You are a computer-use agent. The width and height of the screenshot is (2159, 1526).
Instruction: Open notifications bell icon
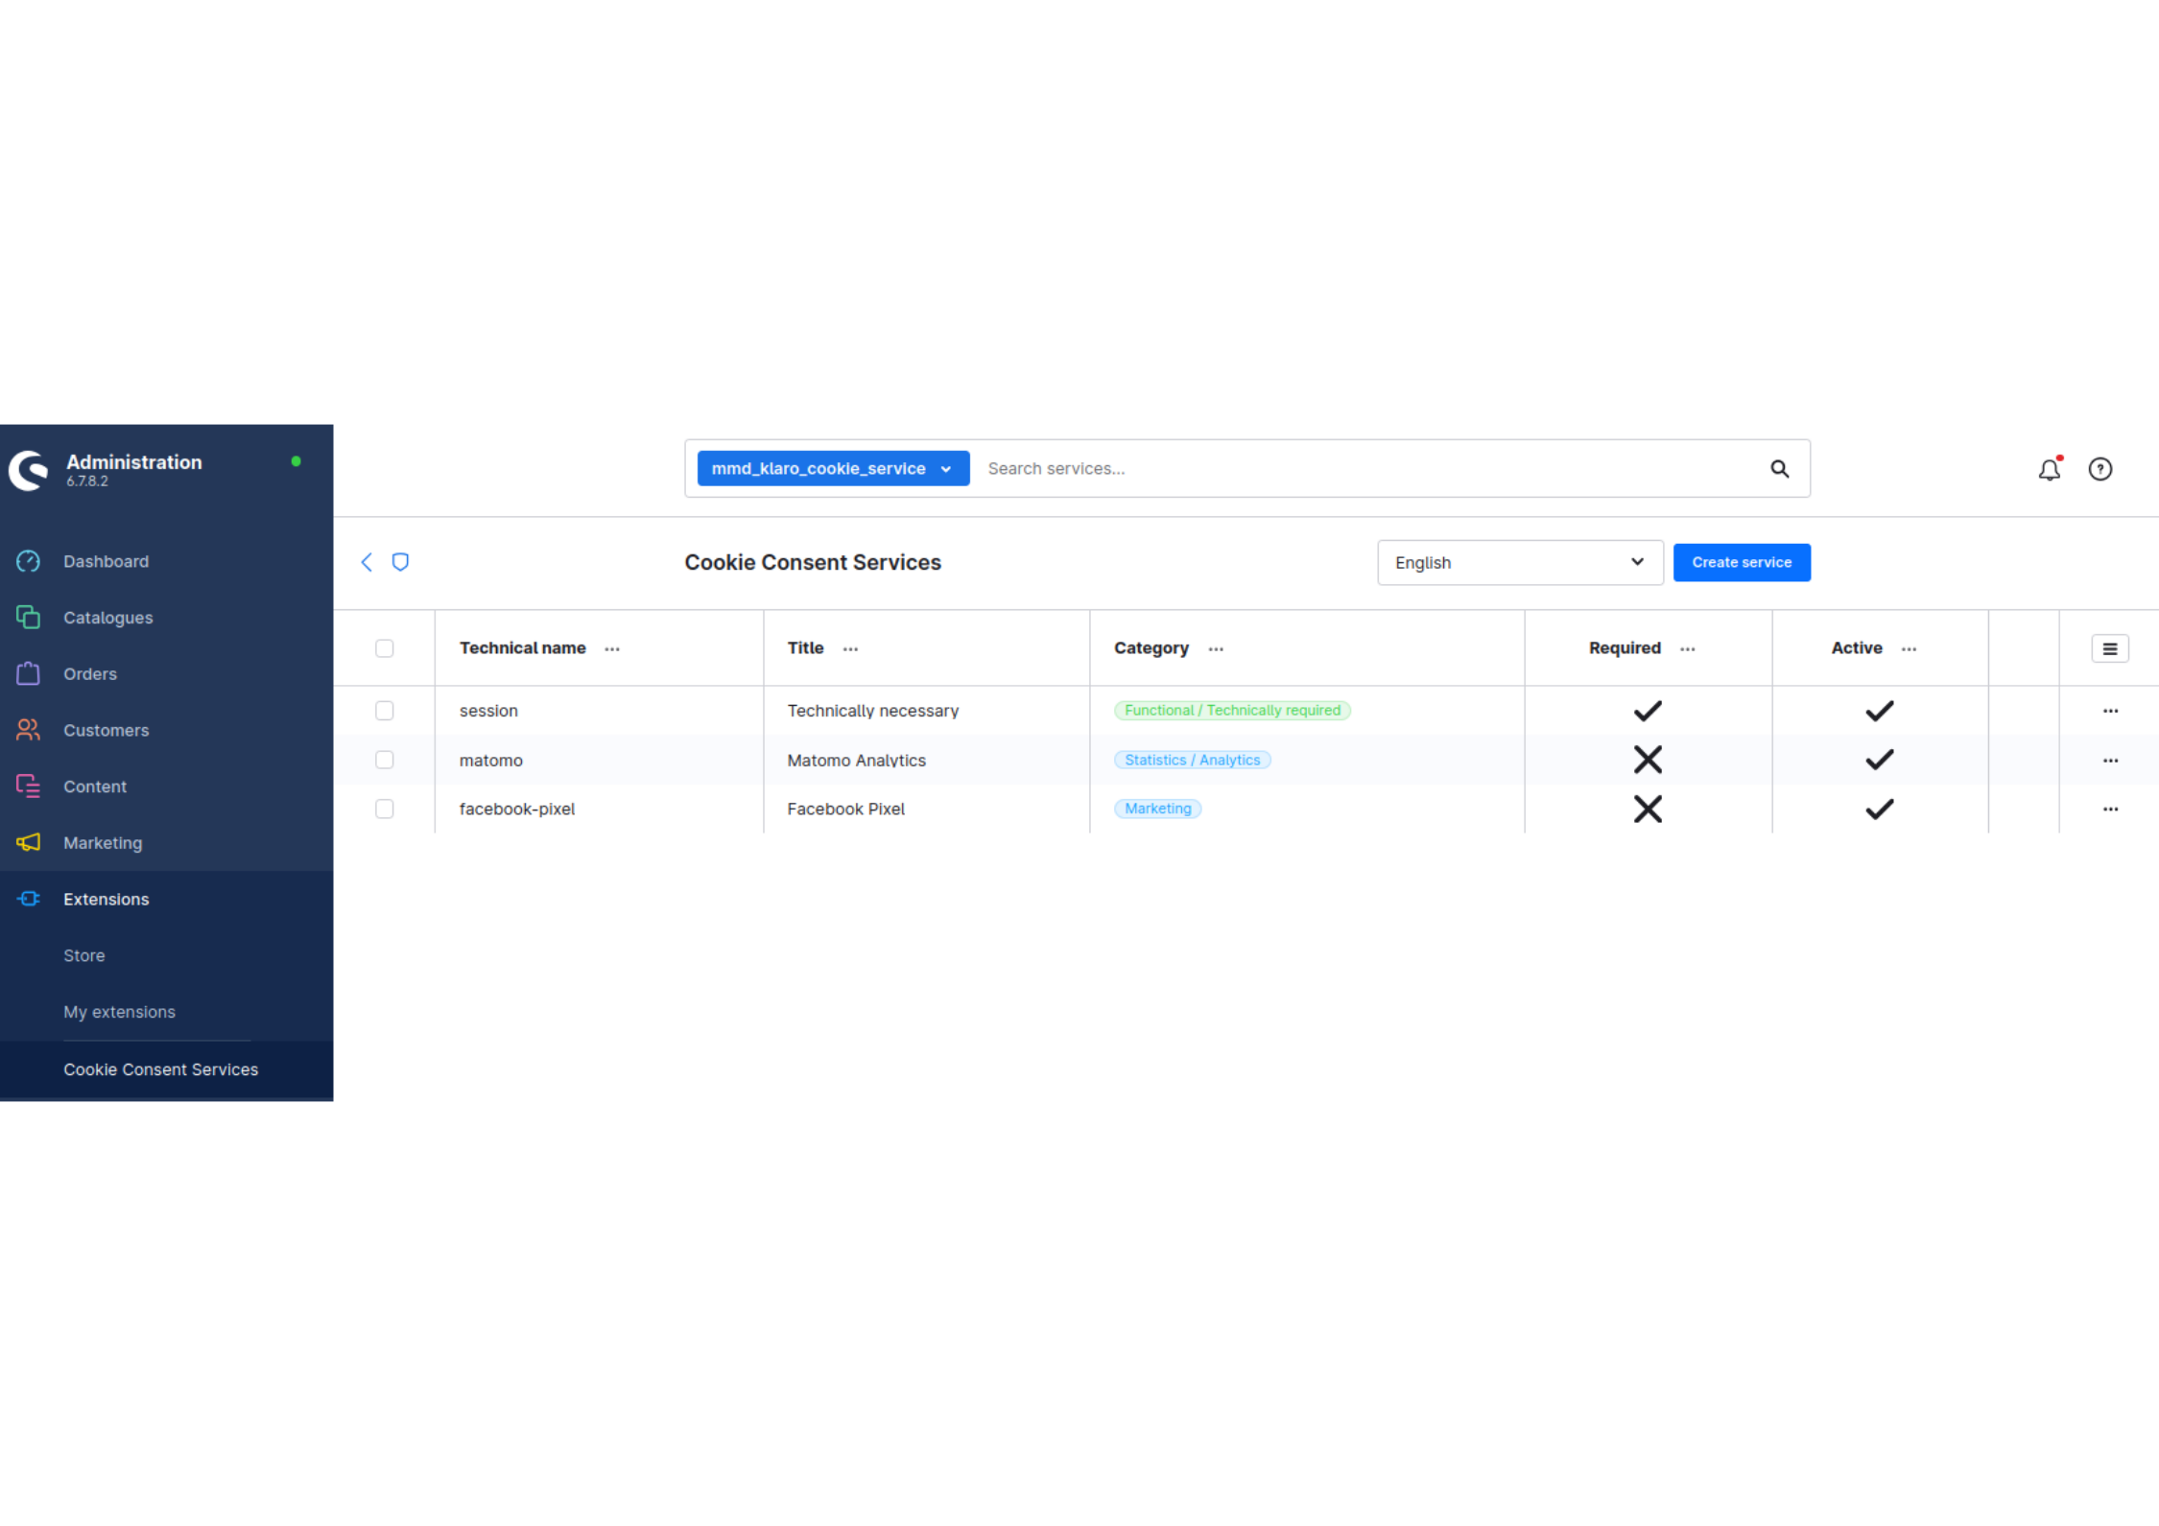coord(2050,469)
